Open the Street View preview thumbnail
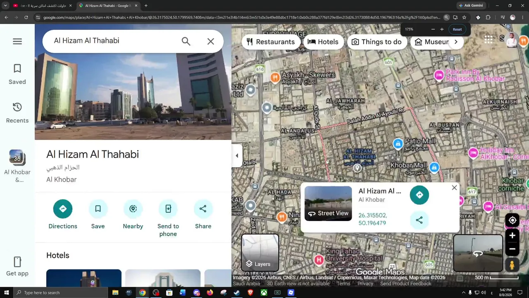Image resolution: width=529 pixels, height=298 pixels. pos(478,253)
